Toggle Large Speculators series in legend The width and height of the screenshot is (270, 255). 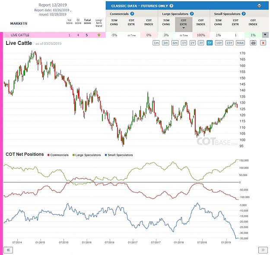(x=86, y=155)
